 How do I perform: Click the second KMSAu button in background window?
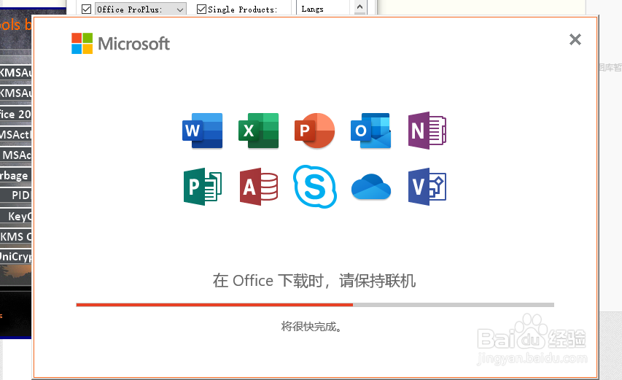(x=16, y=93)
